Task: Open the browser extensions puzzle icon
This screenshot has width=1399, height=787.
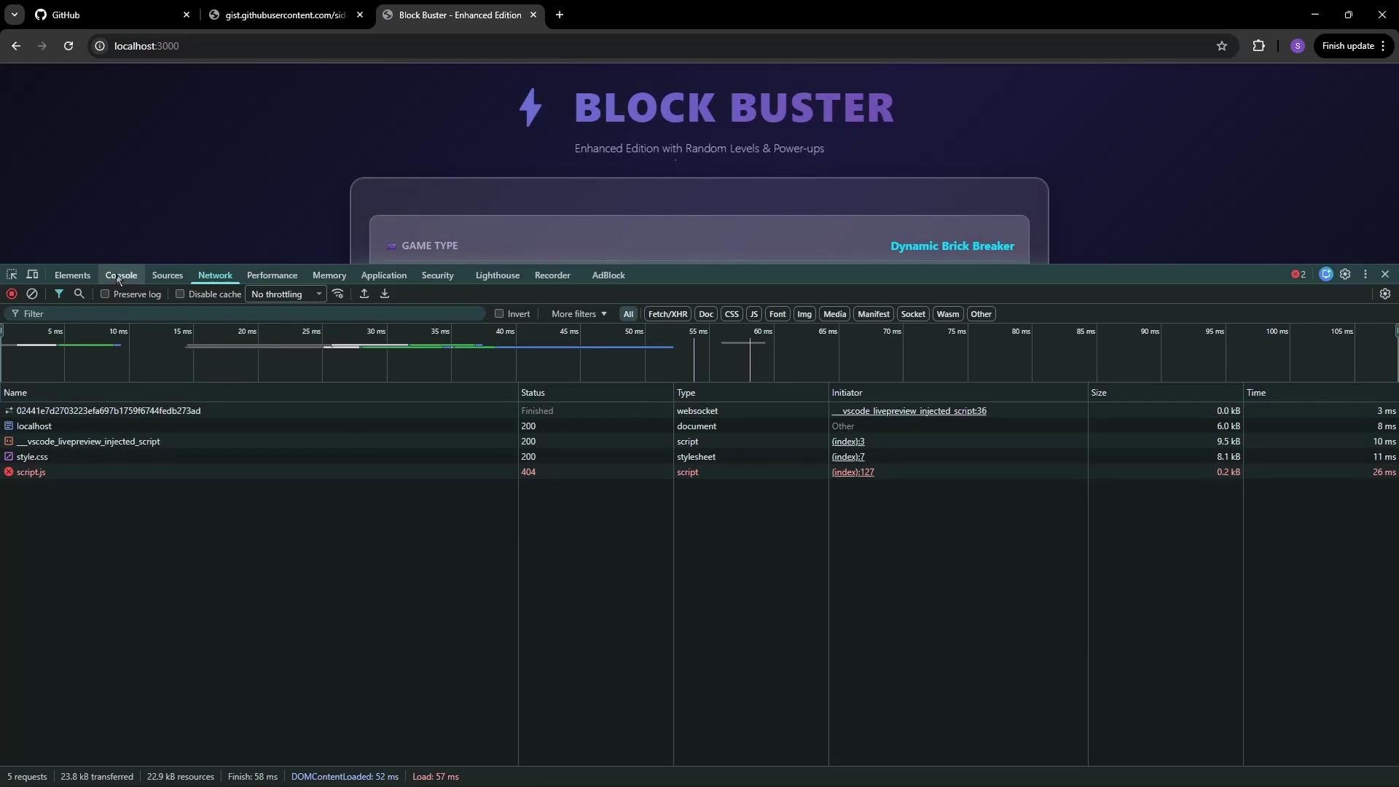Action: pyautogui.click(x=1258, y=46)
